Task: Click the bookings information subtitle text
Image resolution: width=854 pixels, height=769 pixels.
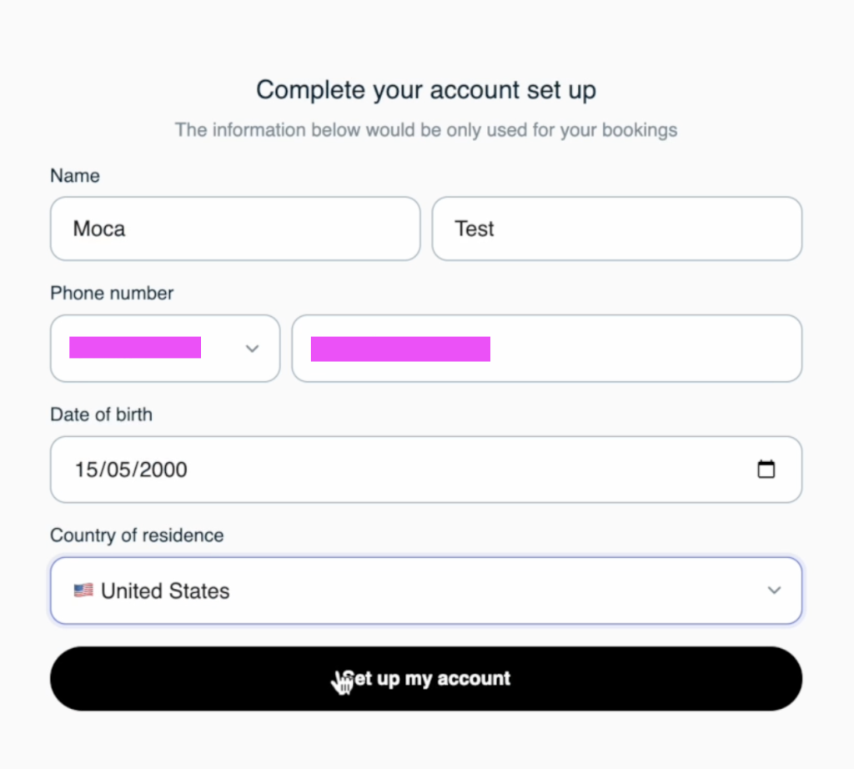Action: tap(426, 130)
